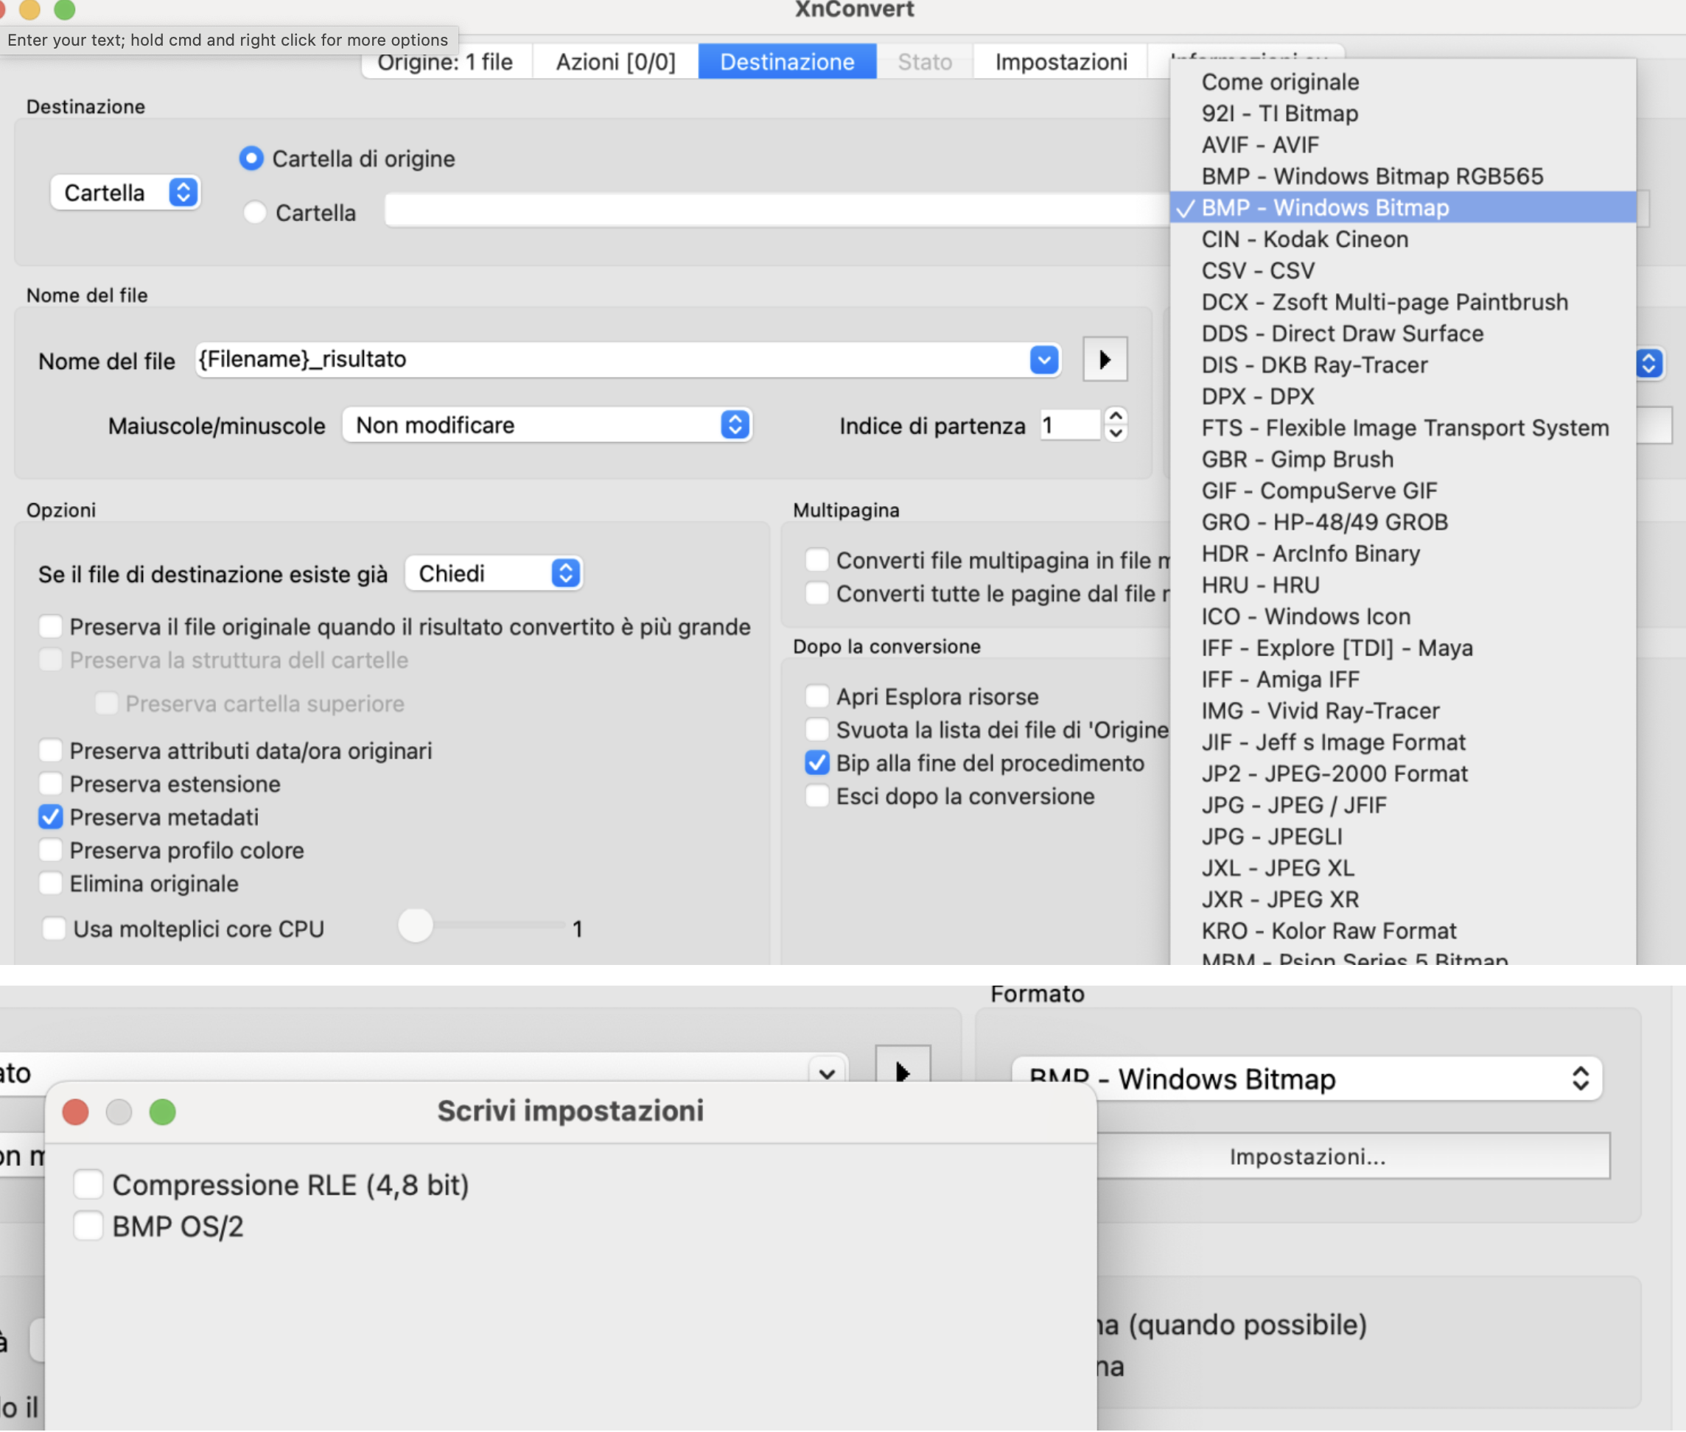The image size is (1686, 1432).
Task: Check Svuota la lista dei file option
Action: 817,730
